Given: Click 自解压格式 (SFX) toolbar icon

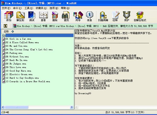Looking at the screenshot, I should tap(140, 16).
